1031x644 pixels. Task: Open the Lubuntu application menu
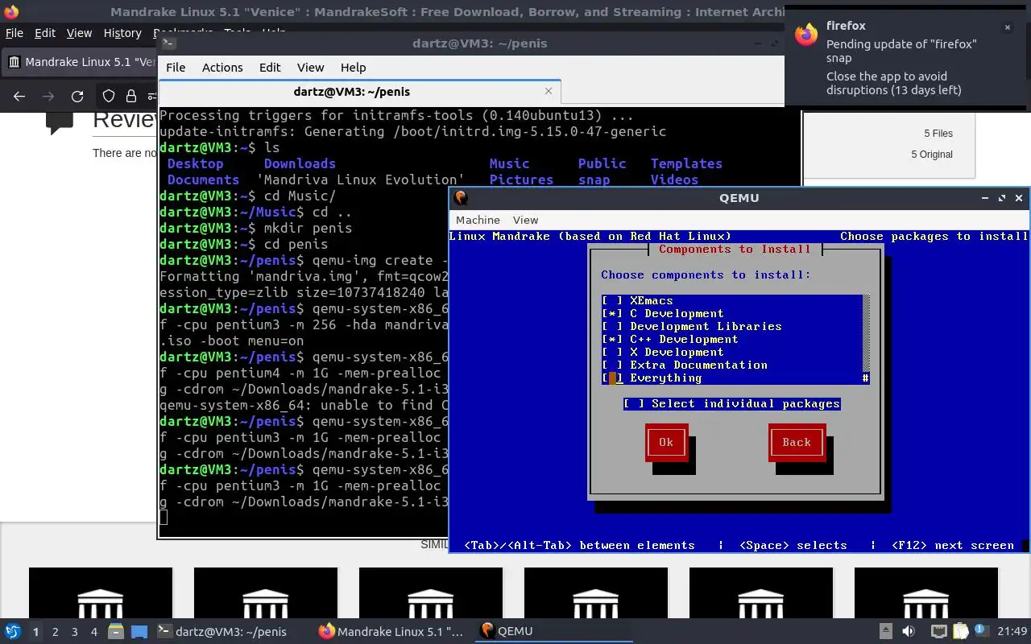click(x=12, y=632)
